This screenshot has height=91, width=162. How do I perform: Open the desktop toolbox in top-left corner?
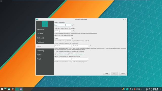pos(1,1)
